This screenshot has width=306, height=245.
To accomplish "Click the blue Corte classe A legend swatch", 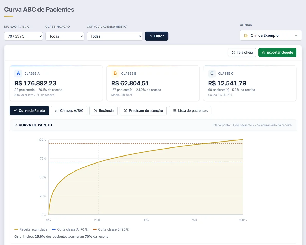I will tap(54, 229).
